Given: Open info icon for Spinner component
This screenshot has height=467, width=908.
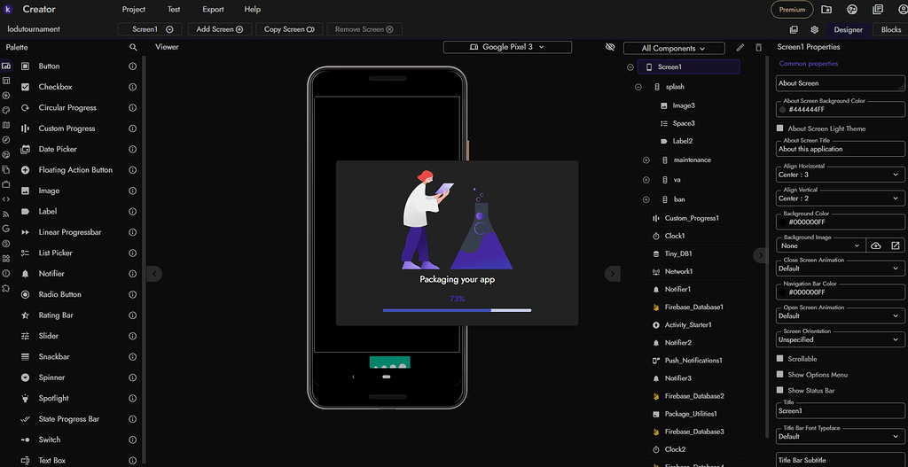Looking at the screenshot, I should (x=133, y=377).
